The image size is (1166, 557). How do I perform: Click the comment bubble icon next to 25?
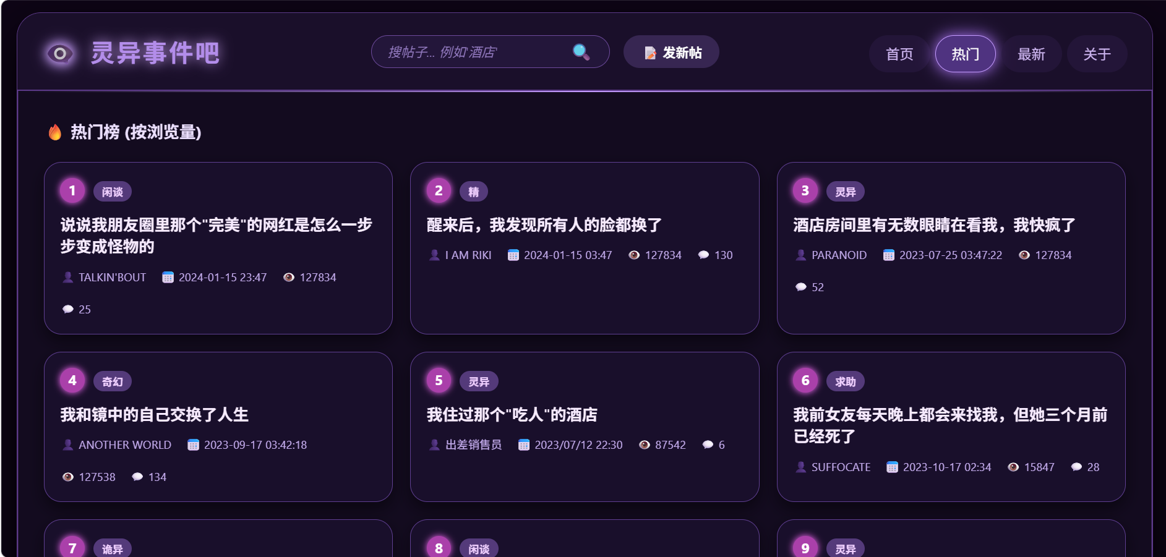point(68,310)
